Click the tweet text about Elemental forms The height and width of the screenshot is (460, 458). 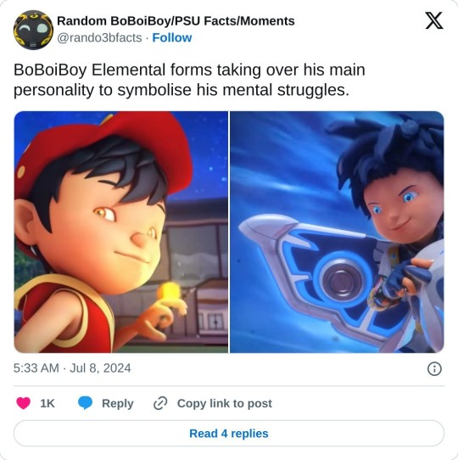click(189, 80)
